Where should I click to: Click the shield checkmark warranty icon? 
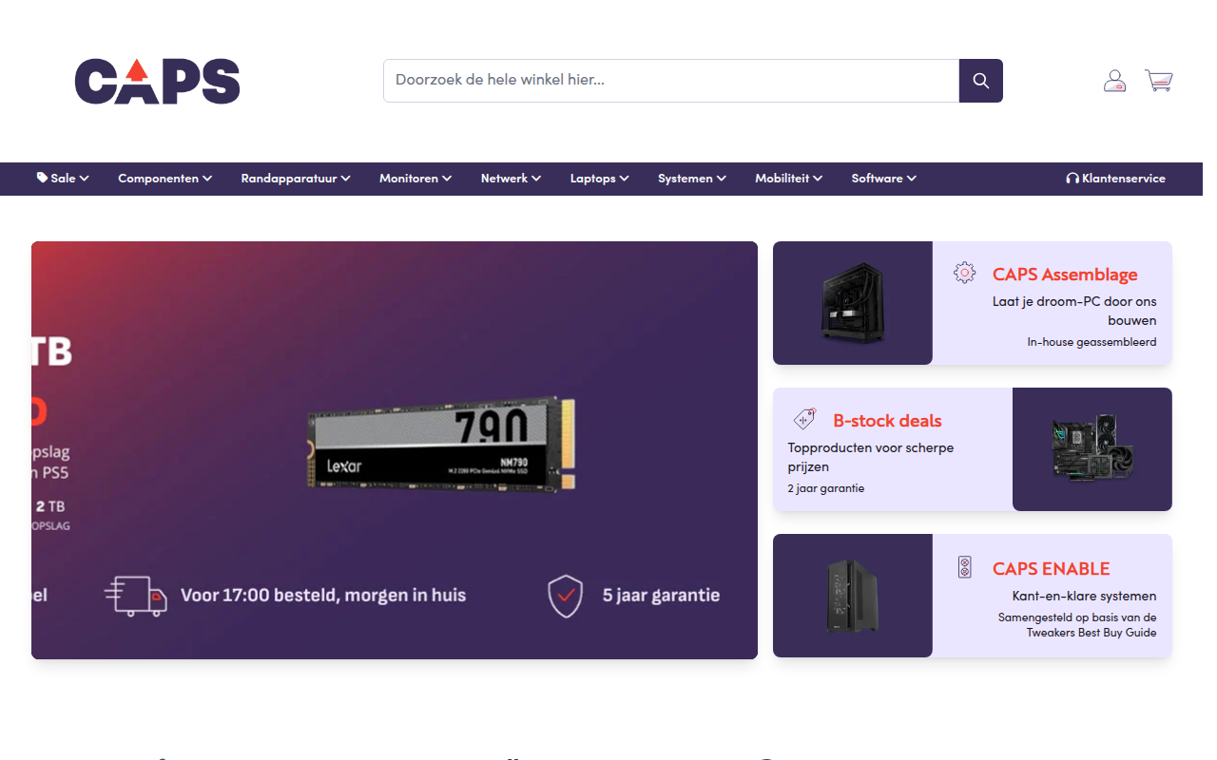566,596
